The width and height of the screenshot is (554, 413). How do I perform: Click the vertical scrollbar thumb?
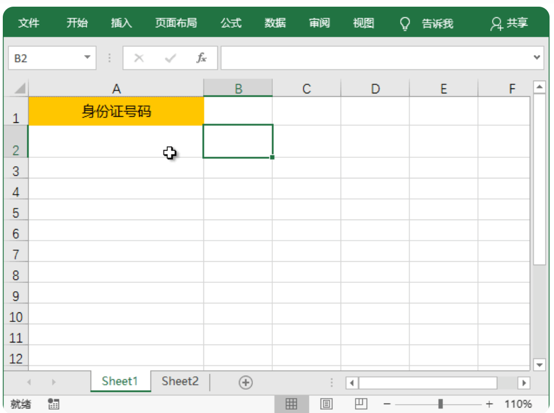pyautogui.click(x=540, y=179)
